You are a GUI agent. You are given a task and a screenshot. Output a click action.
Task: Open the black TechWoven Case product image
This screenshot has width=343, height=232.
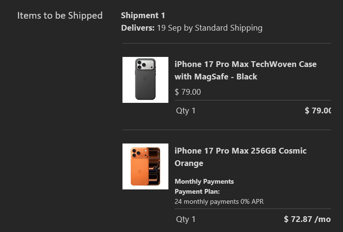(145, 80)
